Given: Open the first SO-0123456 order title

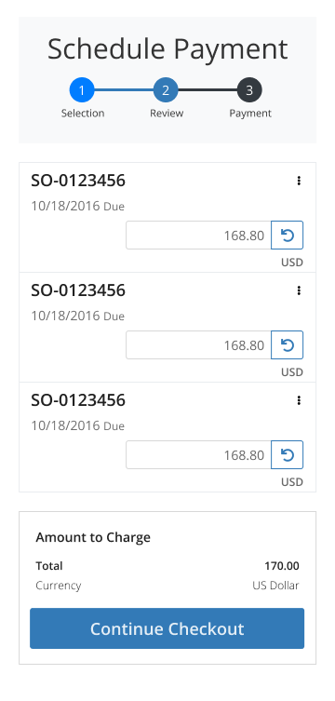Looking at the screenshot, I should click(x=78, y=181).
